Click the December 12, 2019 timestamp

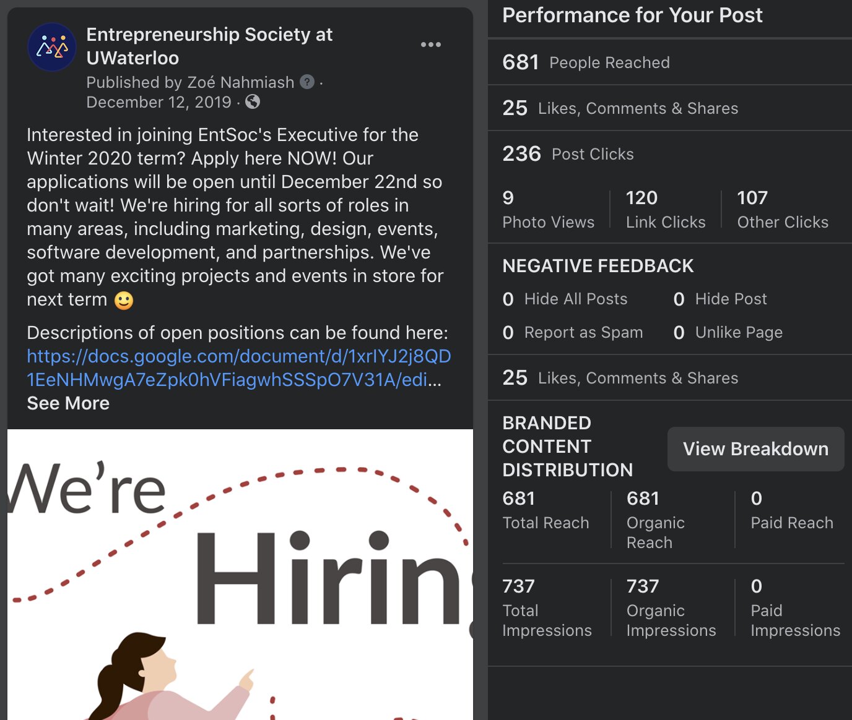(159, 102)
